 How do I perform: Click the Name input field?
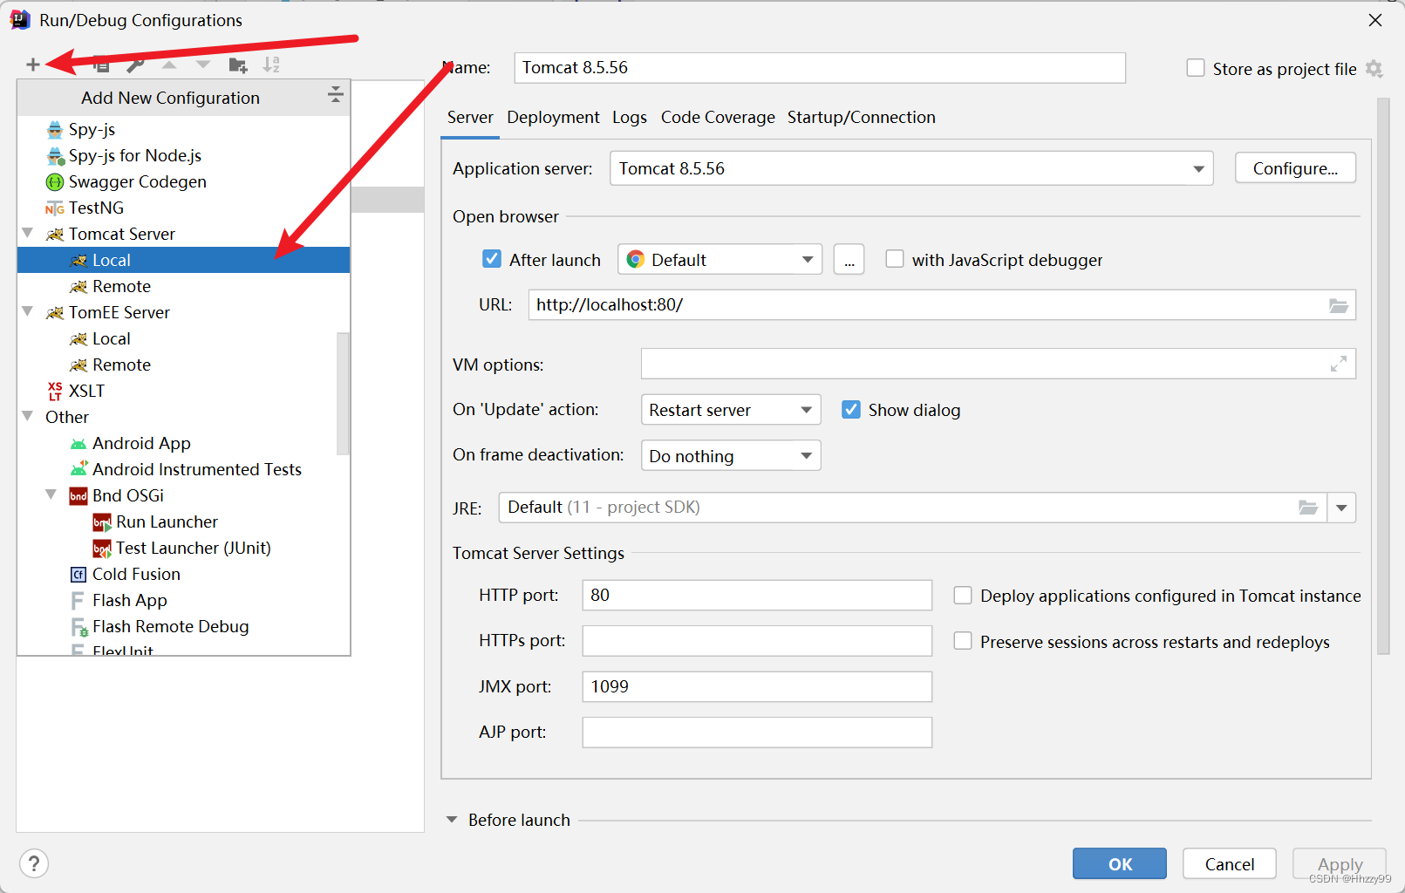(820, 68)
